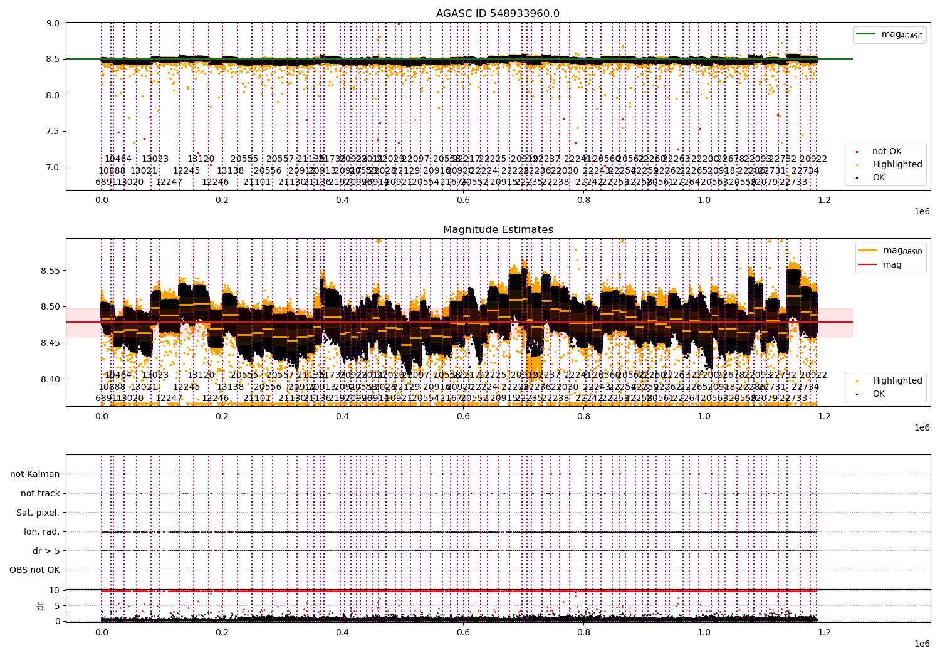Click OBSID label 12246 in Magnitude Estimates plot
The height and width of the screenshot is (658, 940).
coord(216,399)
